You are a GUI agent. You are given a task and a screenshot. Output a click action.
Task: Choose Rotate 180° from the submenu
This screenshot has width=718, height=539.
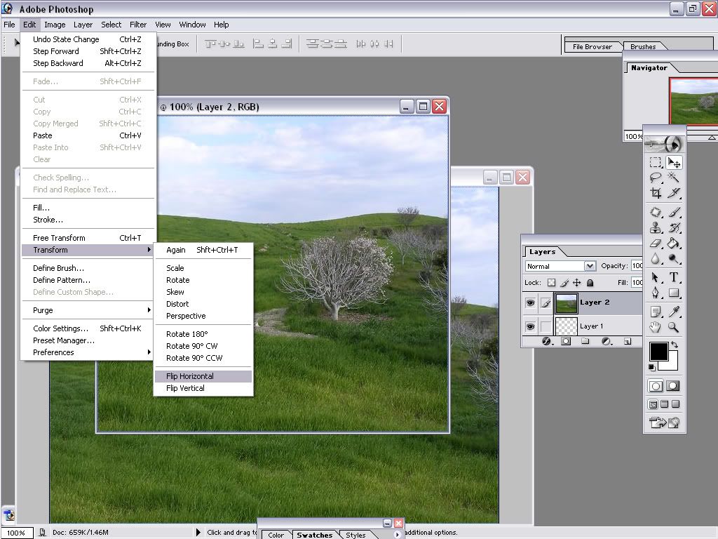coord(203,334)
